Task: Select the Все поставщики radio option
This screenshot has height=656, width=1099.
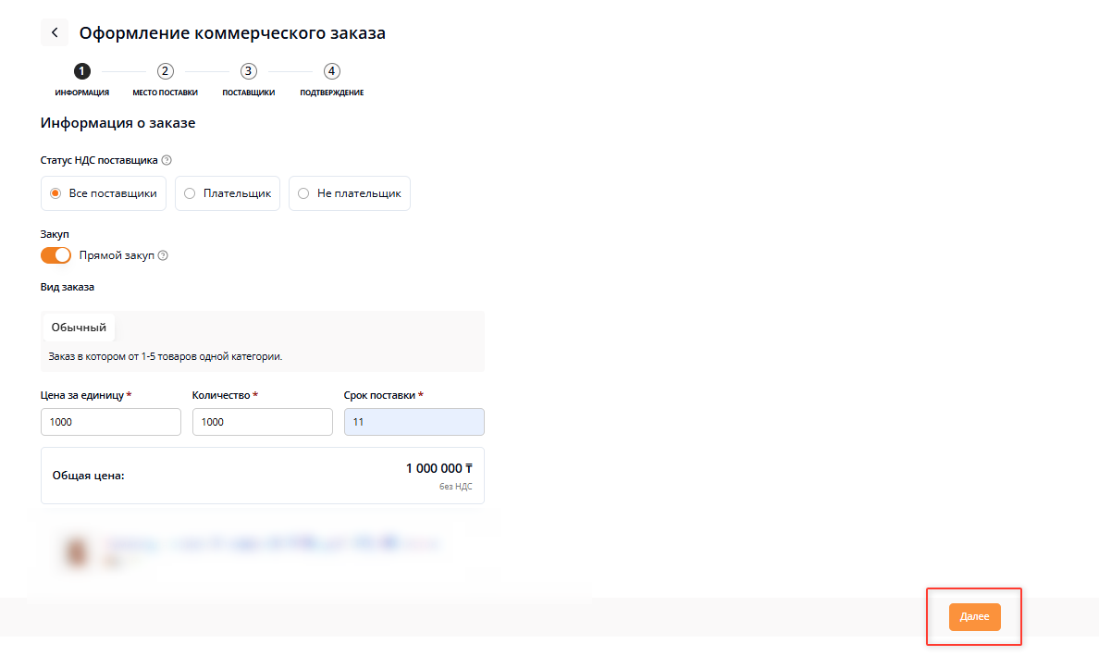Action: pyautogui.click(x=104, y=193)
